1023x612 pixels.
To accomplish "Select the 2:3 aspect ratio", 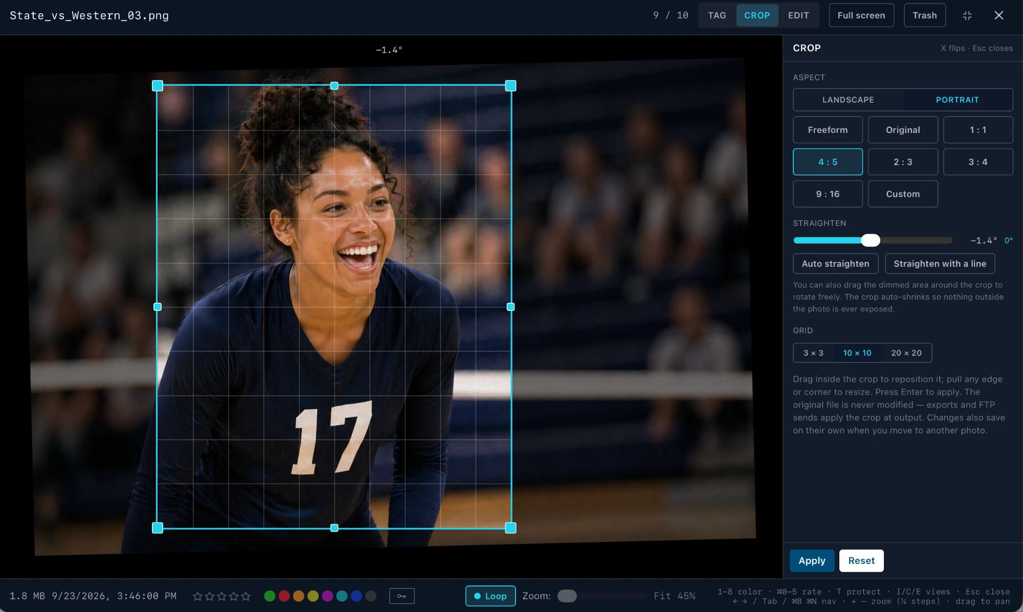I will click(903, 162).
